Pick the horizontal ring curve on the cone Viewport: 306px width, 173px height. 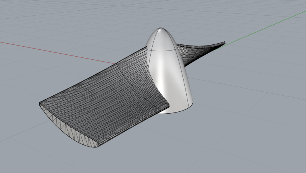tap(161, 49)
